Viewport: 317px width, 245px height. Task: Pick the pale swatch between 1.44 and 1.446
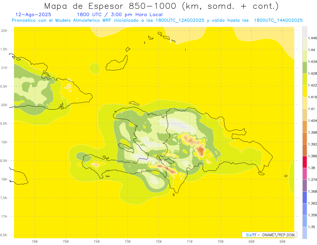[x=305, y=44]
